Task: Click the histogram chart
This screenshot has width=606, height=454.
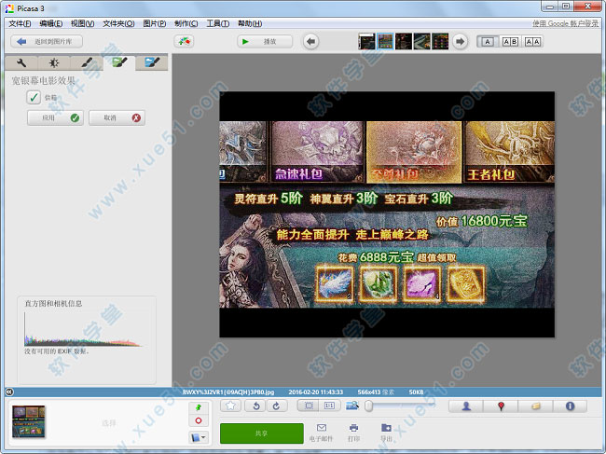Action: [83, 330]
